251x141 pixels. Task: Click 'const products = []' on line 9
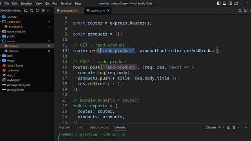[x=97, y=34]
